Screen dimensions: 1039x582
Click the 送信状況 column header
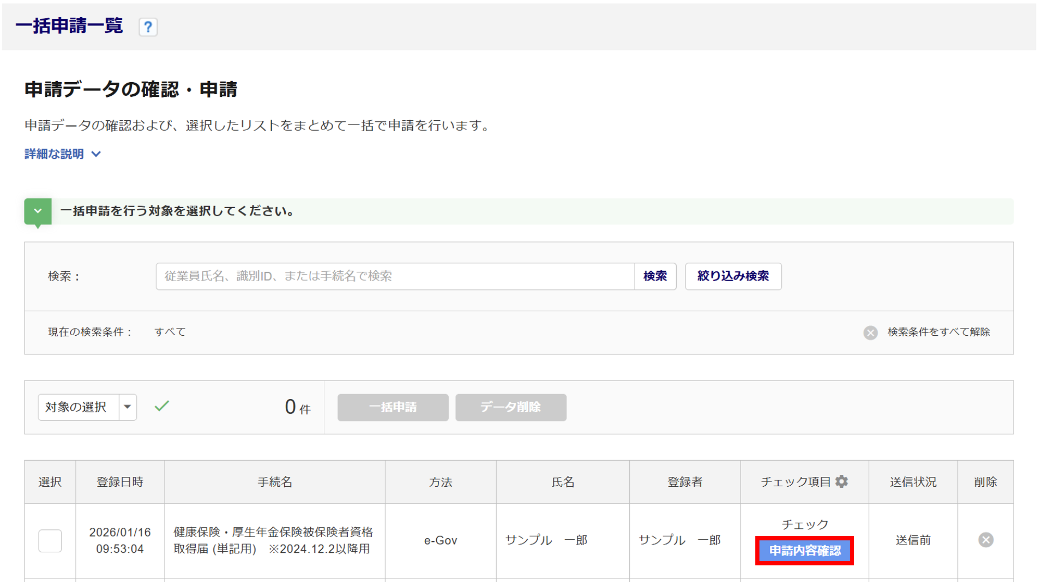click(913, 482)
